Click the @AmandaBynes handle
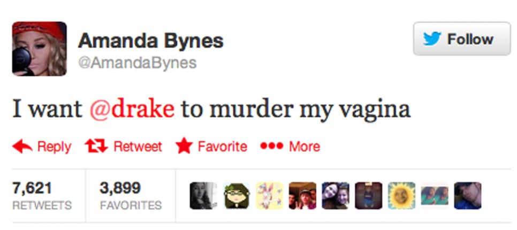Screen dimensions: 517x230 click(137, 63)
